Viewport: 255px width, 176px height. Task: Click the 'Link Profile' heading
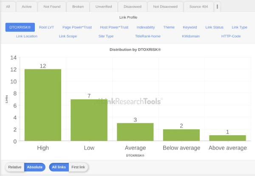128,17
